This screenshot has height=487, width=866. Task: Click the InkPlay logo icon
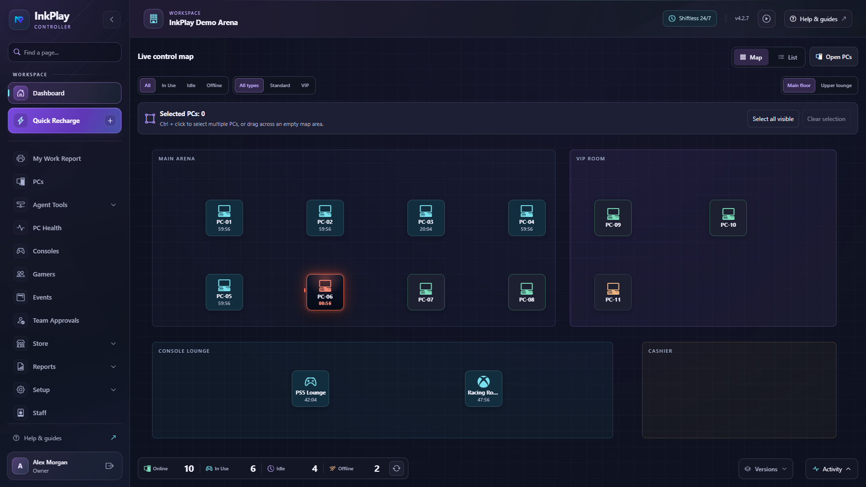(x=19, y=20)
